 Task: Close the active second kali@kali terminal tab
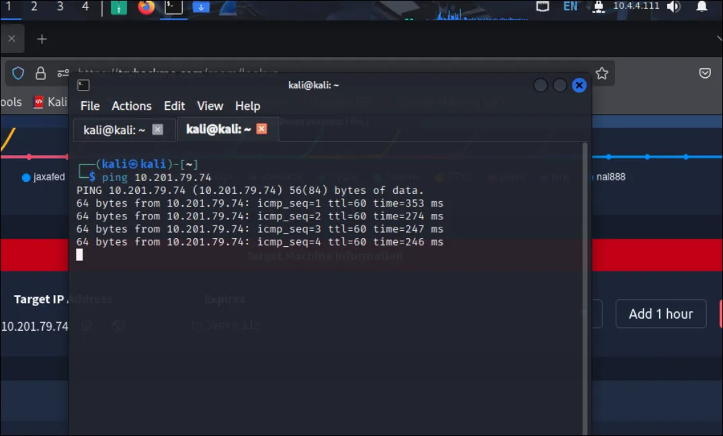pos(261,129)
